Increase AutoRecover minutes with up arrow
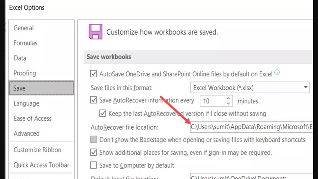This screenshot has width=318, height=179. pyautogui.click(x=228, y=98)
